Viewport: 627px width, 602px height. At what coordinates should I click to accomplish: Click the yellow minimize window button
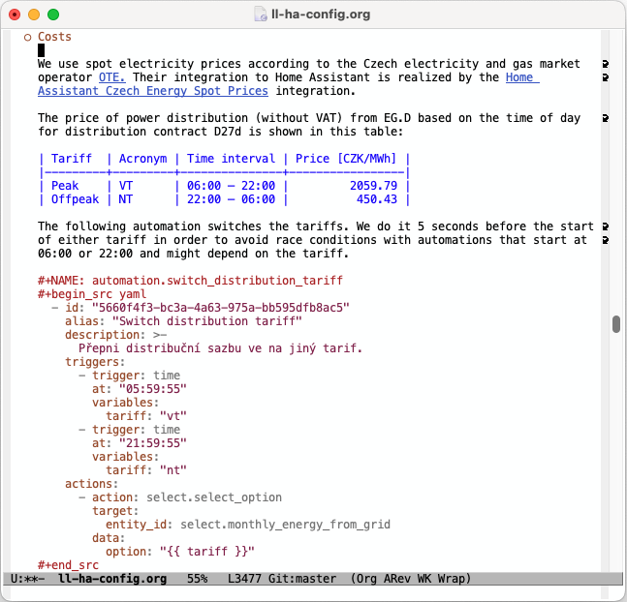click(34, 15)
